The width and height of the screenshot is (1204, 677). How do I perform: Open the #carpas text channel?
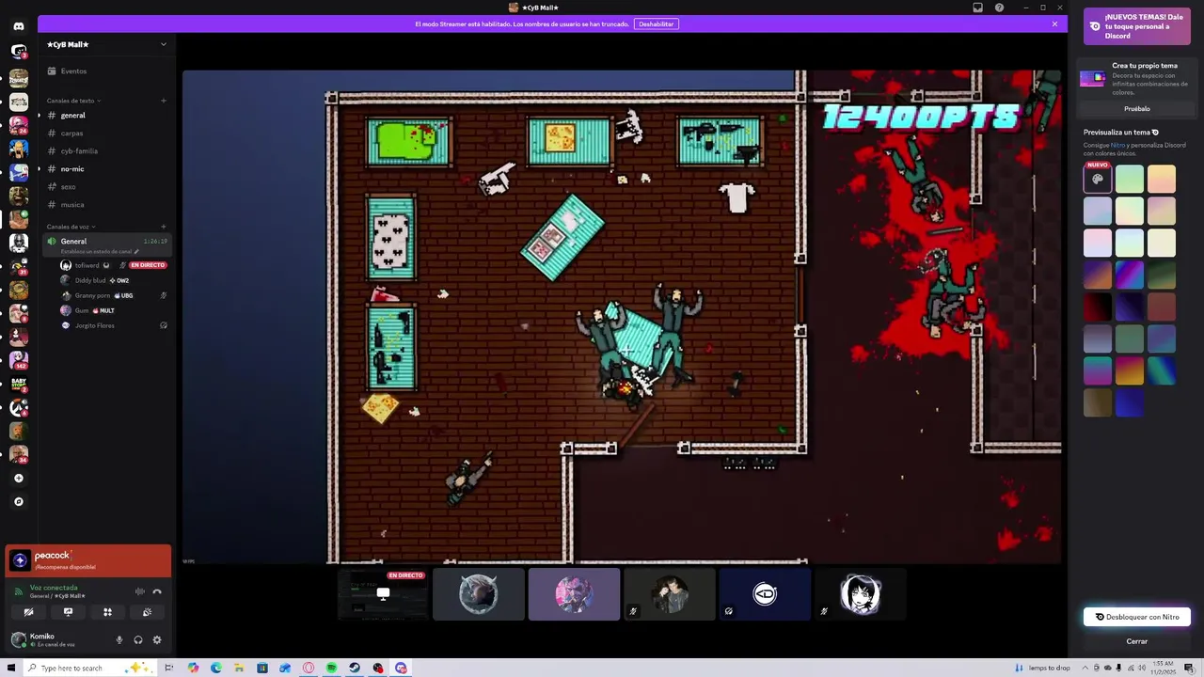[107, 134]
